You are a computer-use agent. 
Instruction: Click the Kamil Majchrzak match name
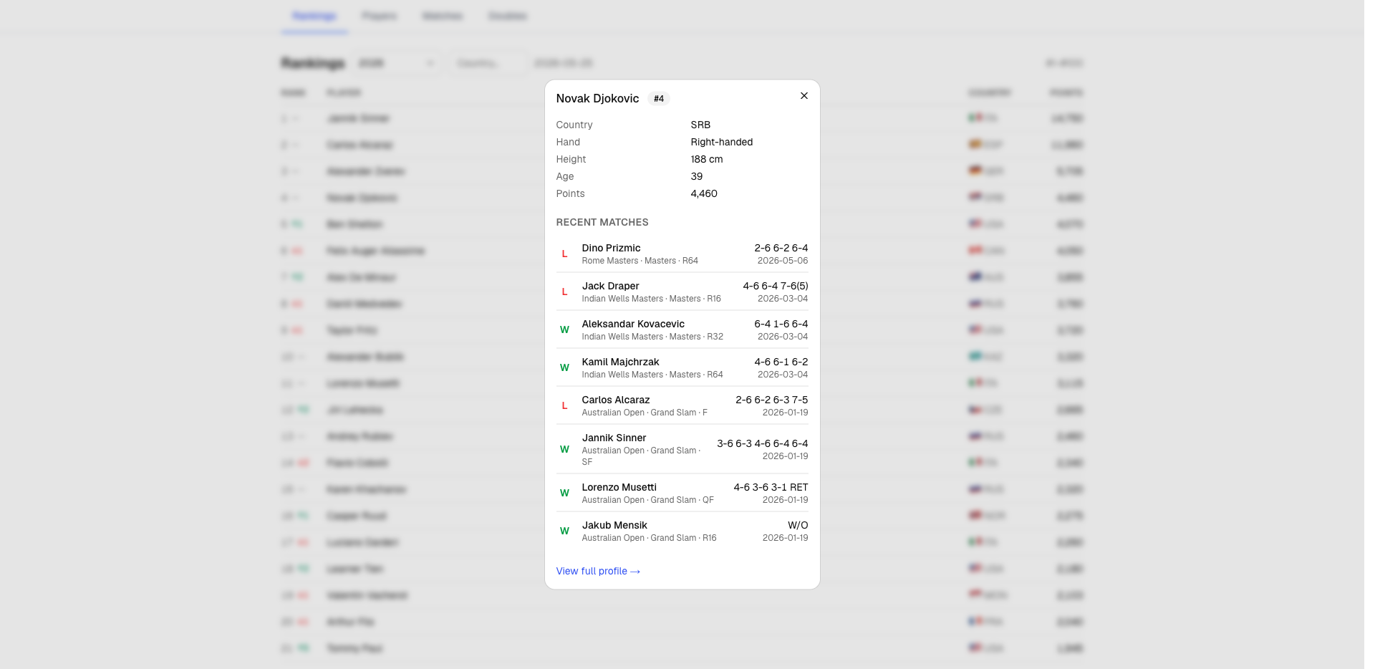pyautogui.click(x=620, y=362)
